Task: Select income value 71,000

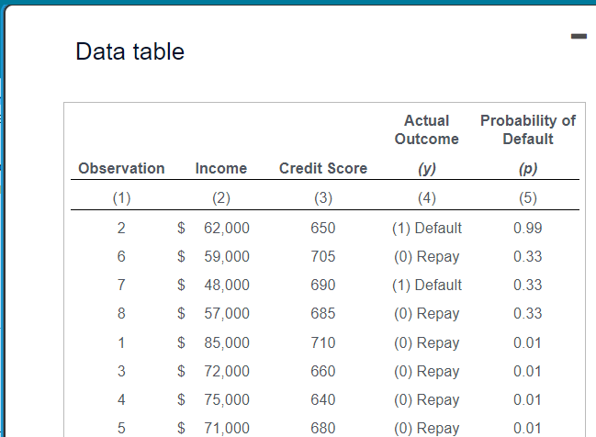Action: (x=227, y=428)
